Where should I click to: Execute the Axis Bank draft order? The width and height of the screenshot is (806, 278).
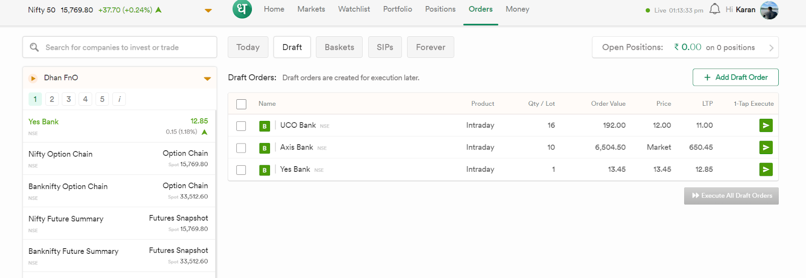pyautogui.click(x=766, y=148)
